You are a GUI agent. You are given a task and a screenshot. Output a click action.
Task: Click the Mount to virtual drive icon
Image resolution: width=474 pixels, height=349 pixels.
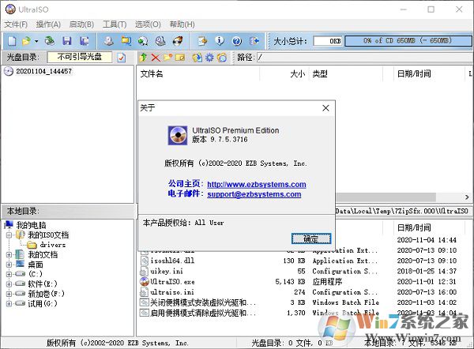[160, 41]
